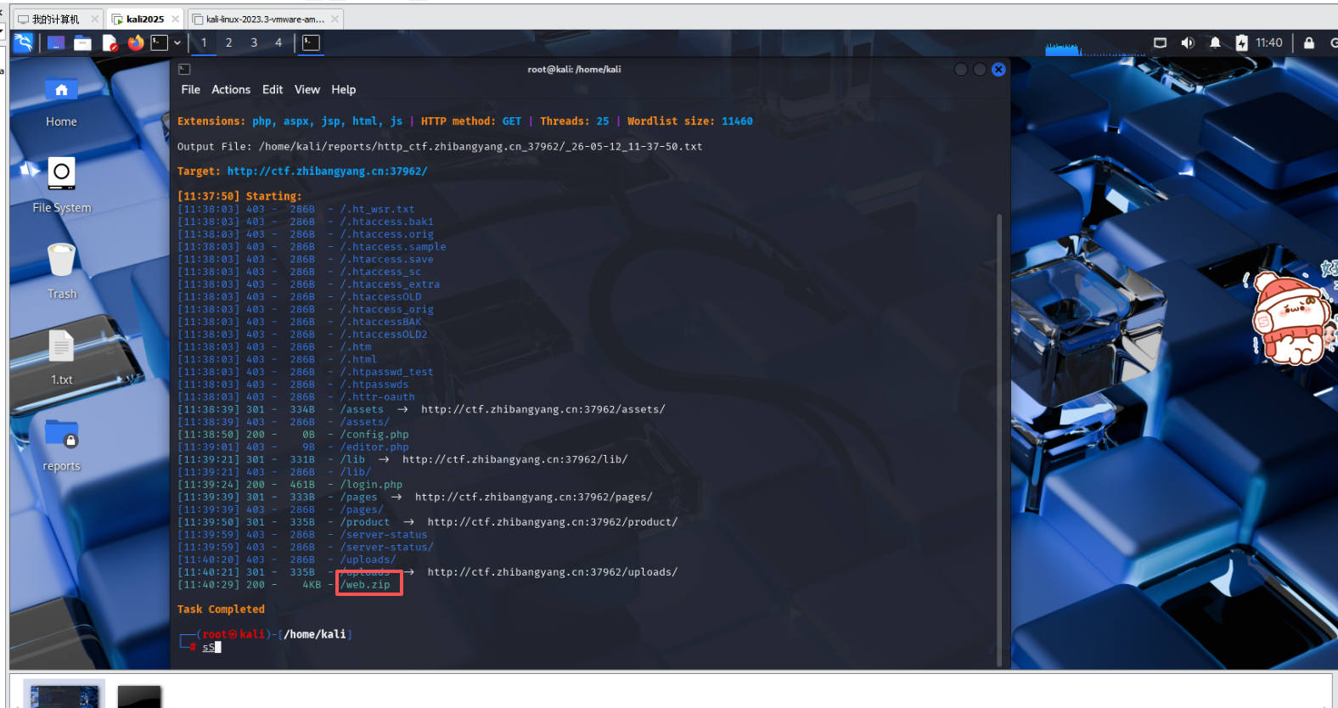This screenshot has height=708, width=1338.
Task: Select running terminal in panel taskbar
Action: [312, 42]
